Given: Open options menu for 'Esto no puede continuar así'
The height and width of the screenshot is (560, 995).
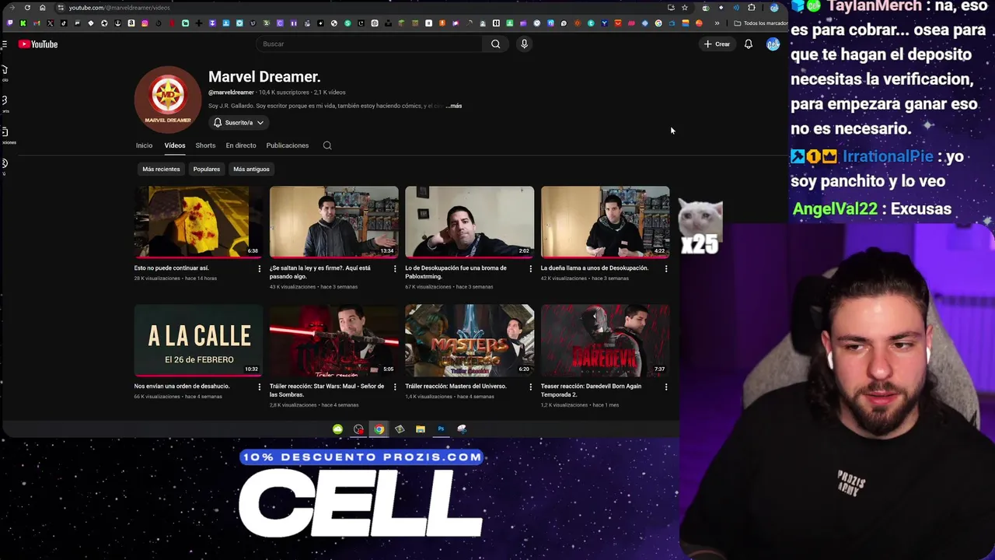Looking at the screenshot, I should 259,269.
